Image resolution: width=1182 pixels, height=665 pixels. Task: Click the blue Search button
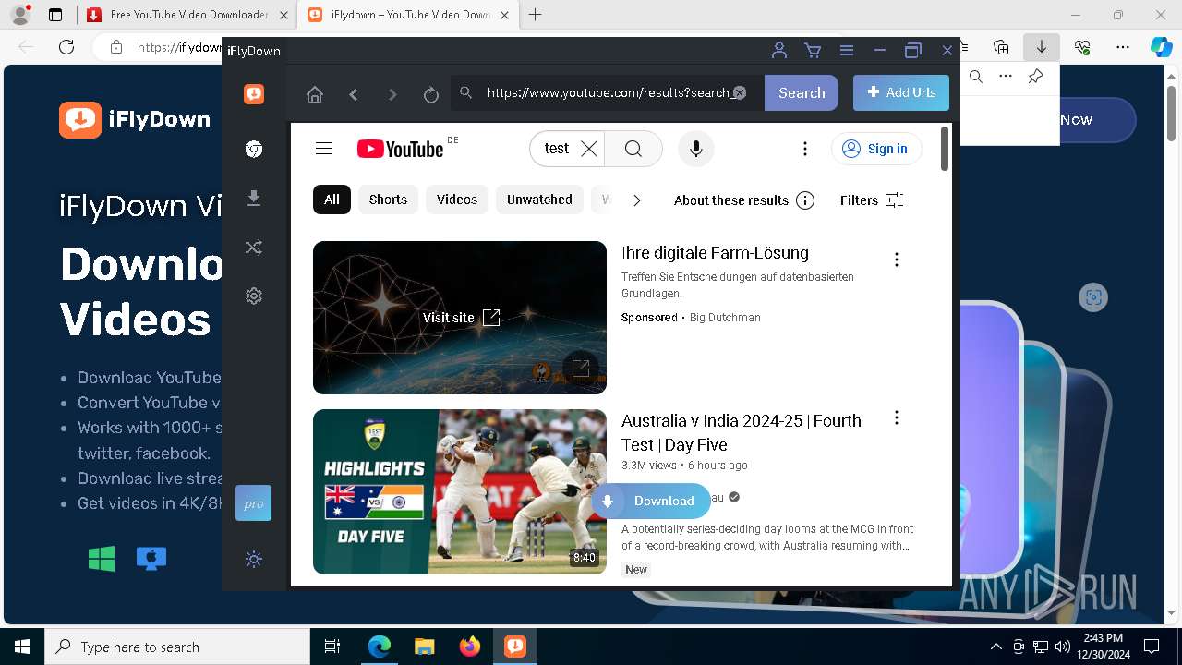(x=802, y=92)
